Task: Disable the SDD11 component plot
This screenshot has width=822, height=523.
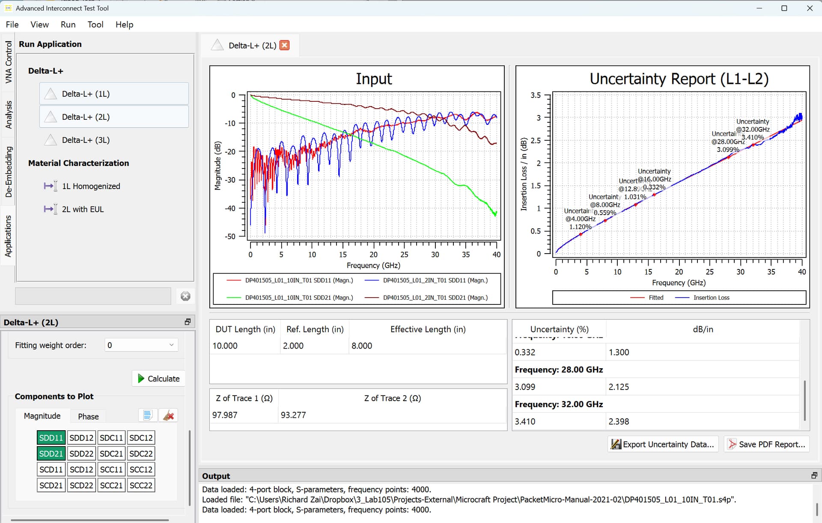Action: (x=51, y=437)
